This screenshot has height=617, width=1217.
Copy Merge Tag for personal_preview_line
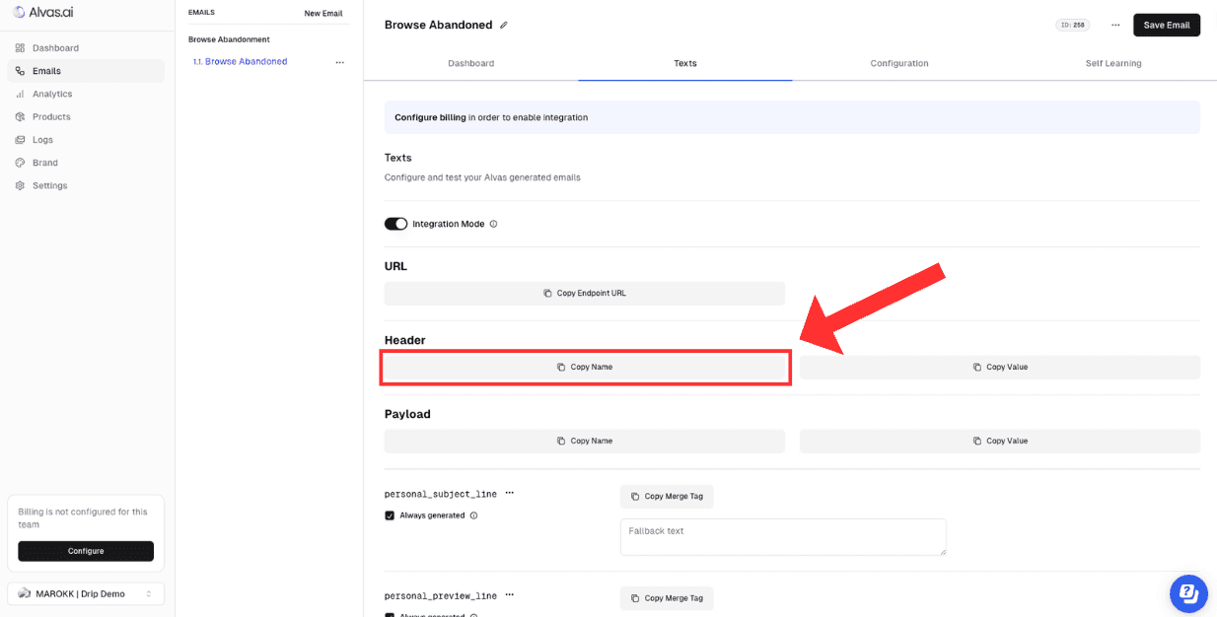[667, 598]
